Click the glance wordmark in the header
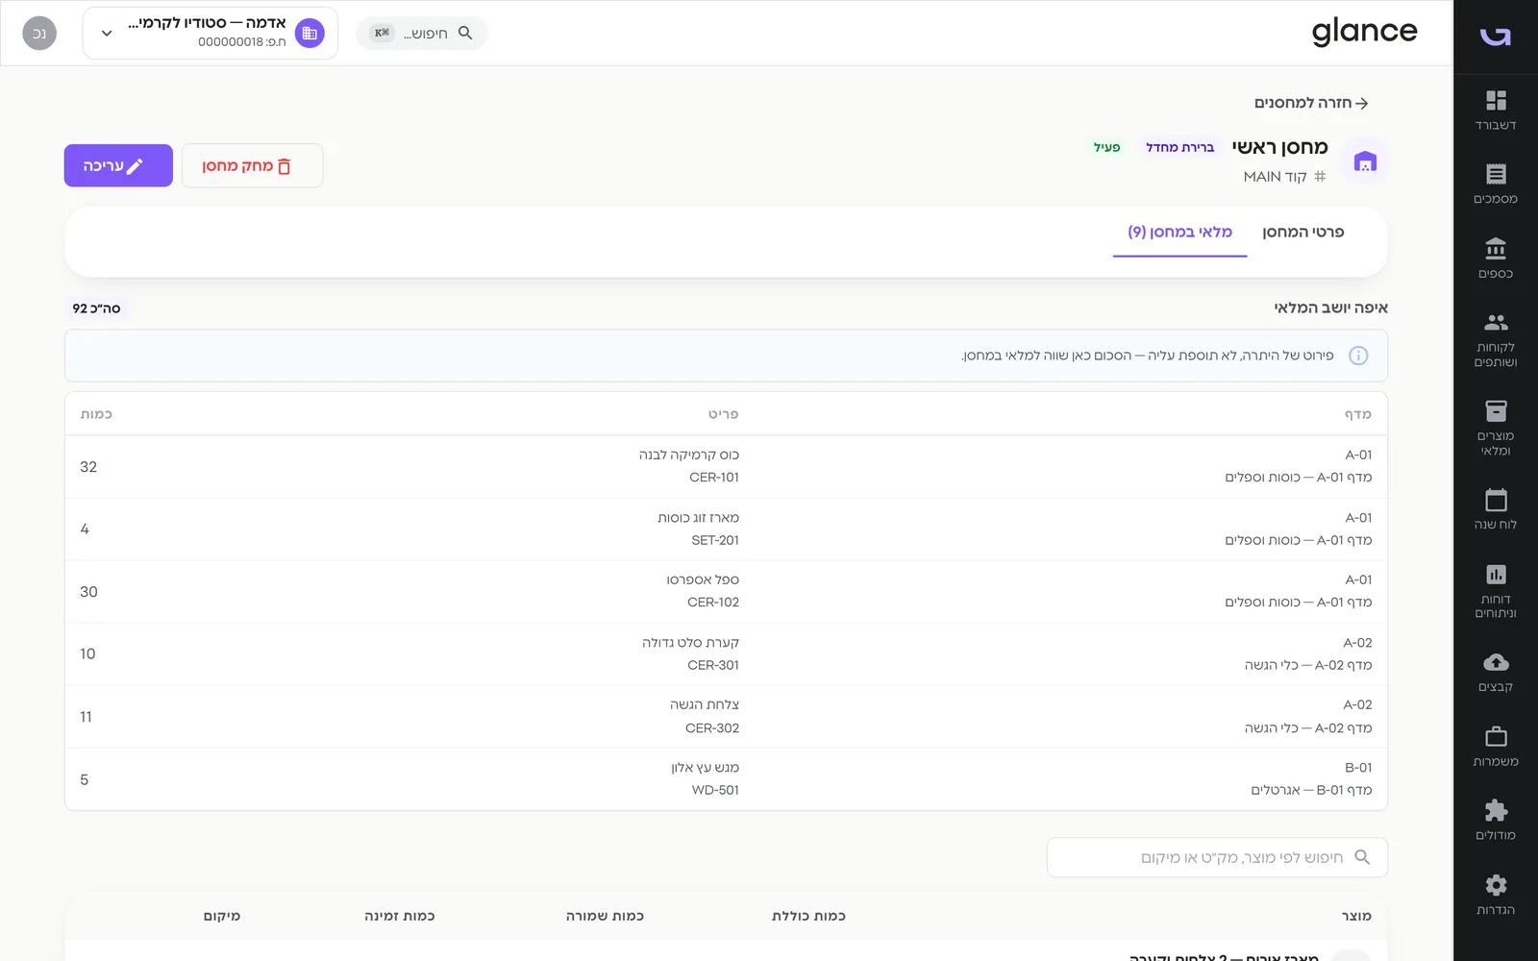 coord(1364,33)
